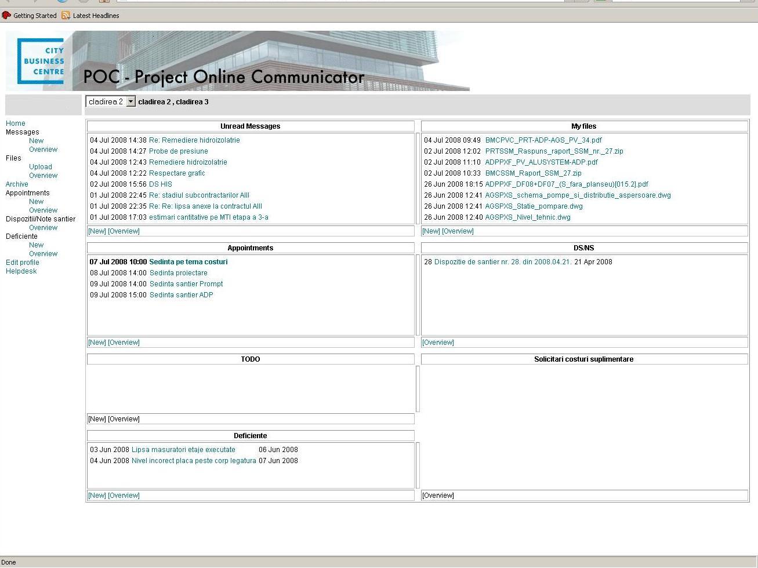Open appointment Sedinta pe tema costuri
758x568 pixels.
coord(188,262)
